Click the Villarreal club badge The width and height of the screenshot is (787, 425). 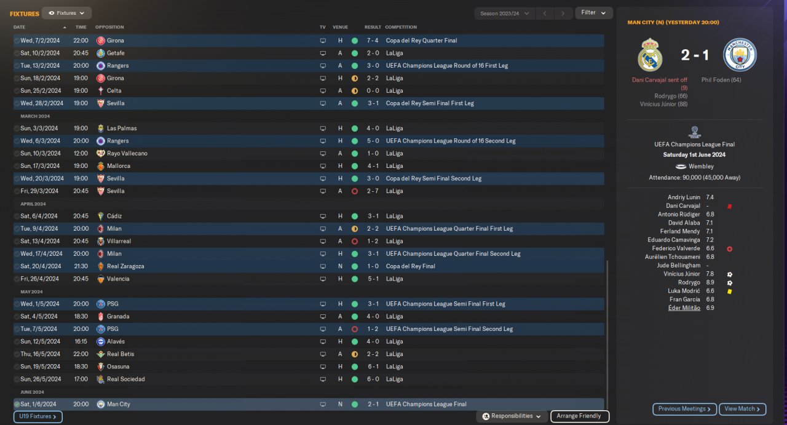101,241
